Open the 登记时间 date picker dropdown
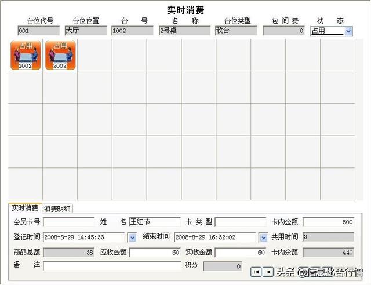This screenshot has width=371, height=285. point(132,237)
